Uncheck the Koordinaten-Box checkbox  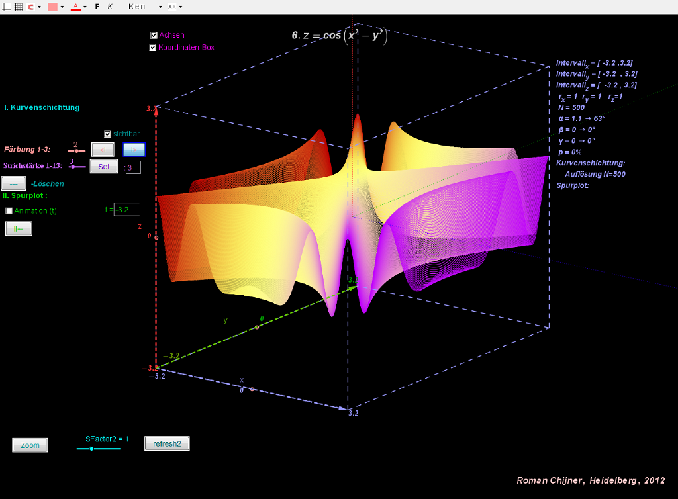(153, 48)
